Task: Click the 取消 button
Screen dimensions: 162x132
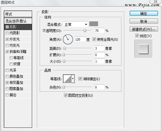Action: 144,21
